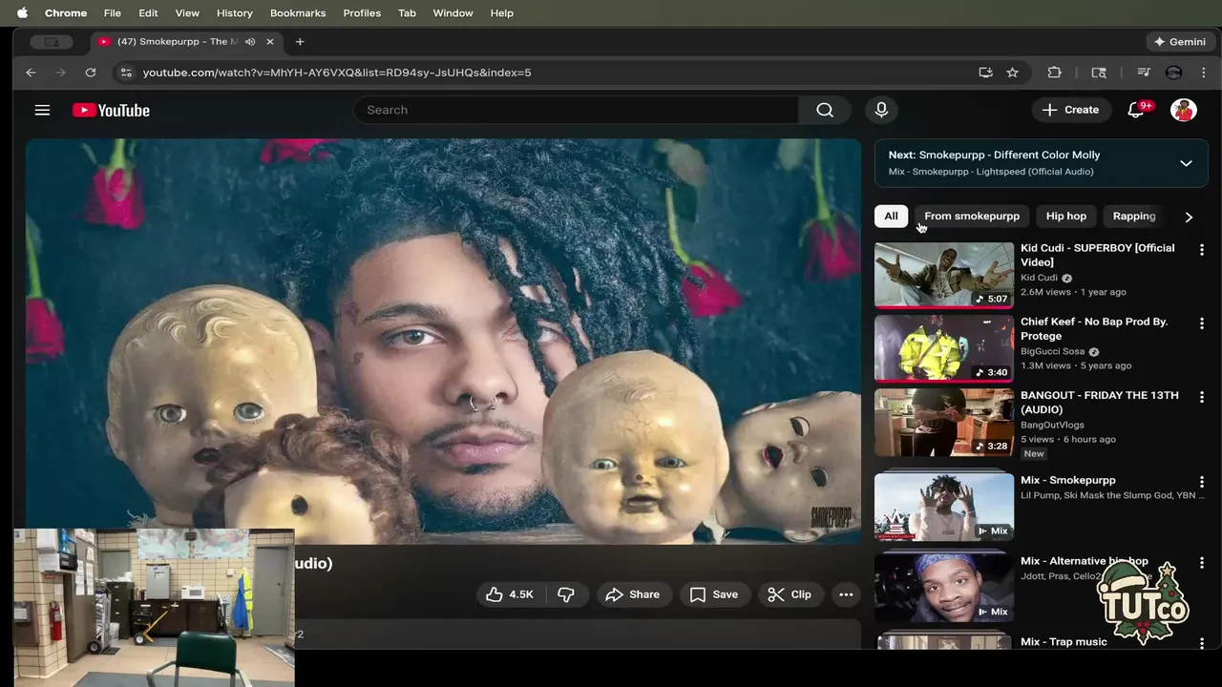Start voice search with the microphone
This screenshot has width=1222, height=687.
point(881,110)
